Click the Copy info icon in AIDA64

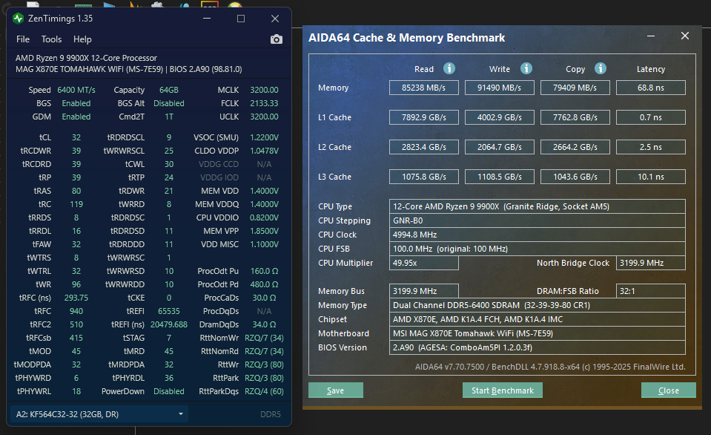601,68
